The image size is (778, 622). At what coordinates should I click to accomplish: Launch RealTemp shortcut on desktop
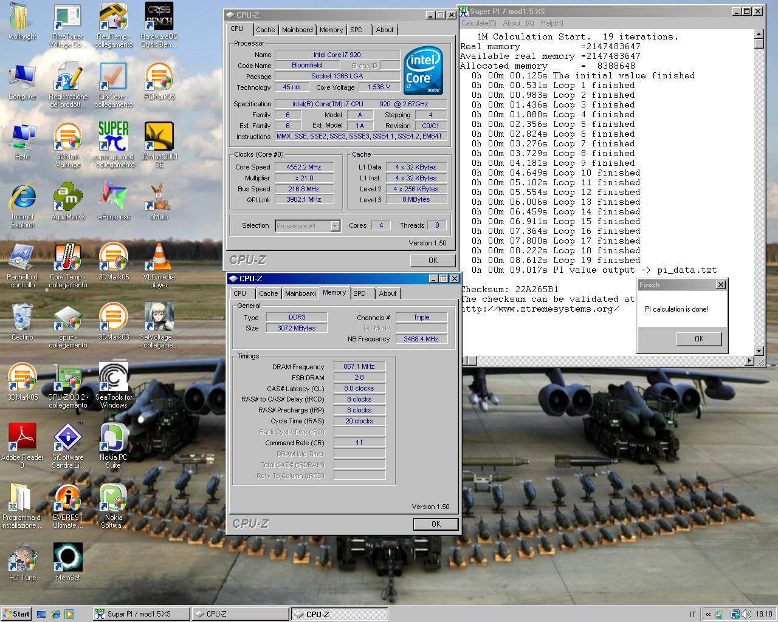[x=113, y=24]
